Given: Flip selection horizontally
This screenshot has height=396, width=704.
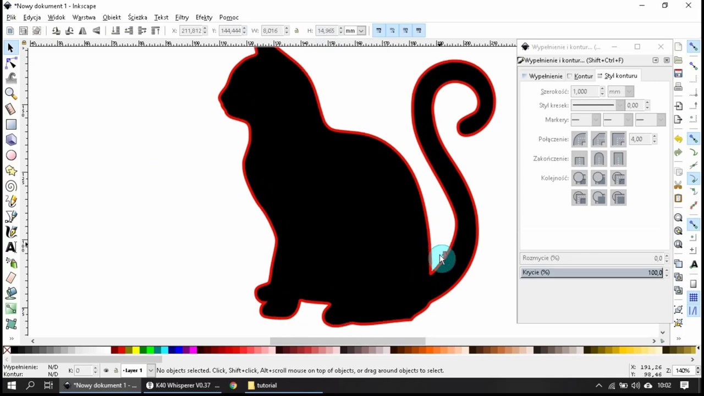Looking at the screenshot, I should click(x=82, y=30).
